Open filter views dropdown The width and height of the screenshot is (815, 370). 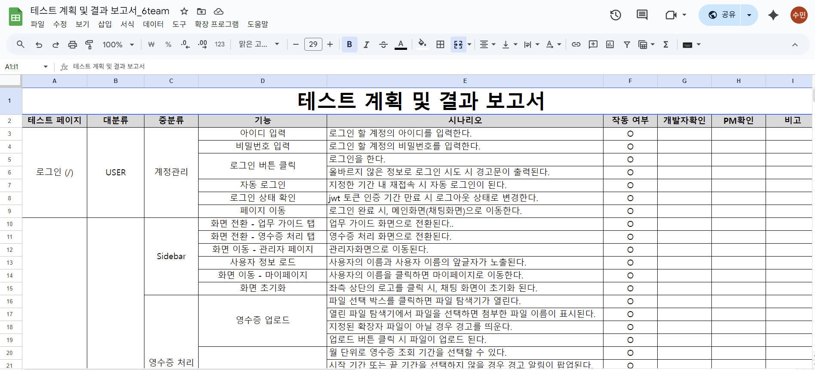pos(646,44)
